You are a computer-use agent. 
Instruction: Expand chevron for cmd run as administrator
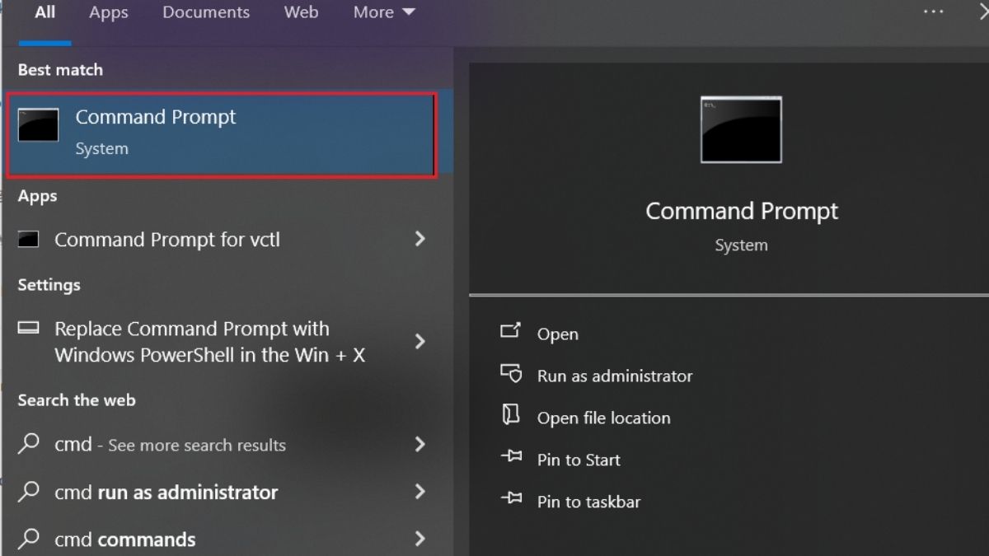tap(420, 492)
